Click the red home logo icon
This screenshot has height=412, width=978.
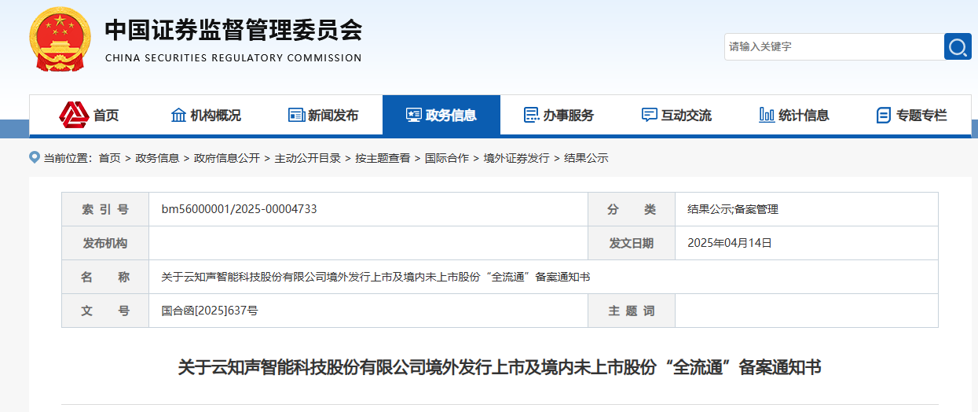pos(74,116)
